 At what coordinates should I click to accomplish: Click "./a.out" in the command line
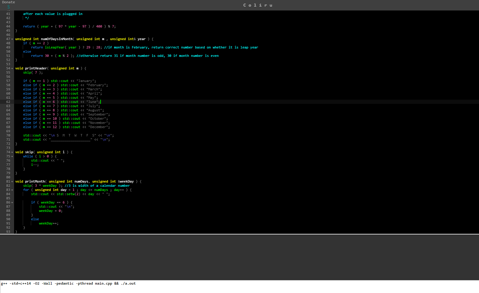click(x=128, y=283)
